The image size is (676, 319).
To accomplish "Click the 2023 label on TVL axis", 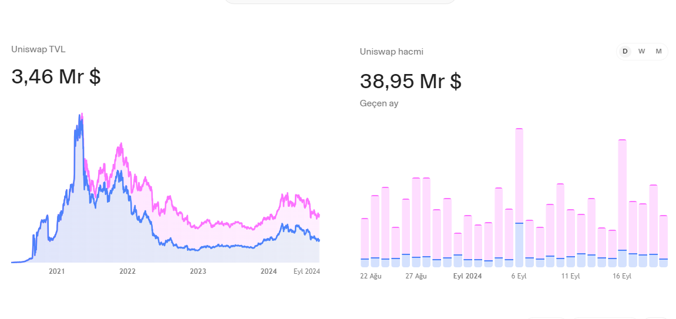I will 198,271.
